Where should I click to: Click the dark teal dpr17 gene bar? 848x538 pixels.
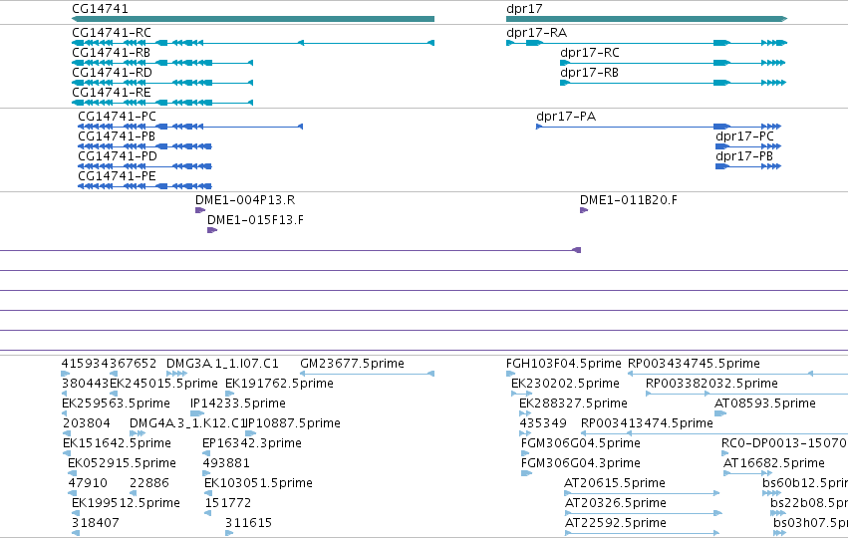(647, 19)
